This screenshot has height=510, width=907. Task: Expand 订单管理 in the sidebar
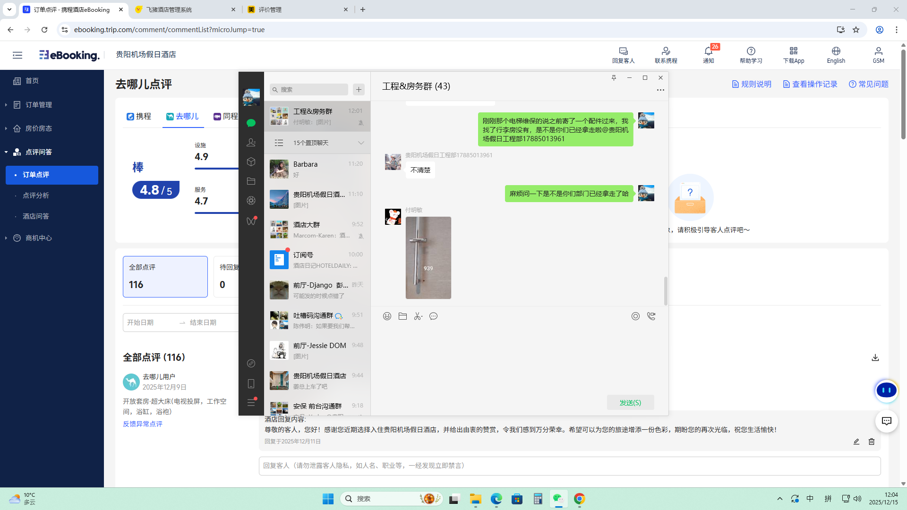point(39,105)
